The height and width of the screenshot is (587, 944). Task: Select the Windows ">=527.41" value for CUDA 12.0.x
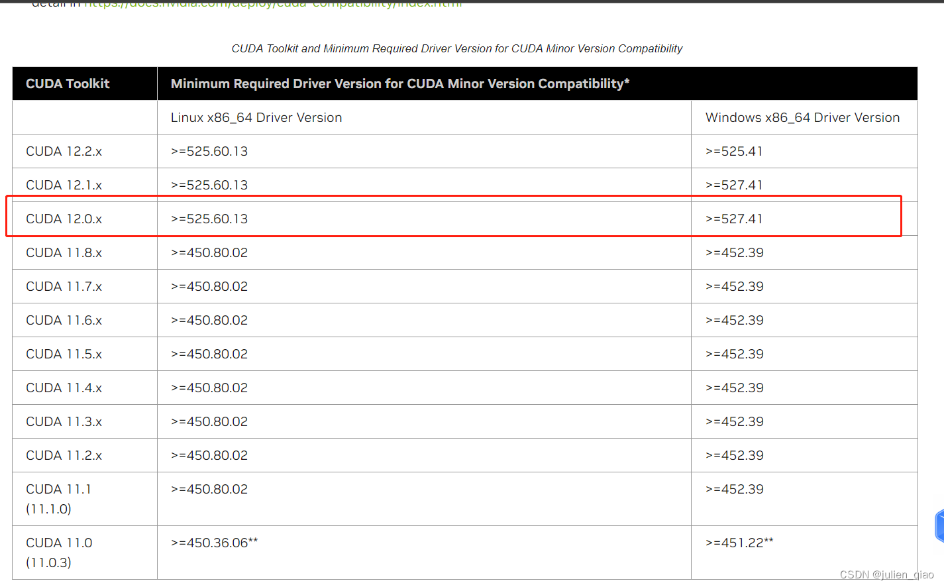734,219
